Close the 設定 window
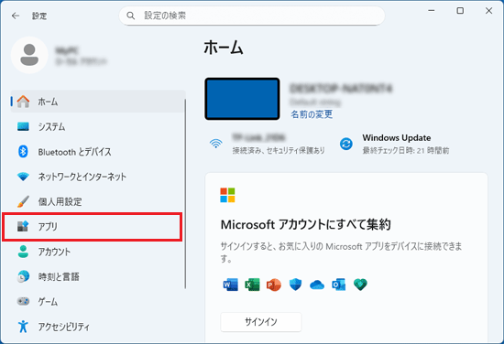This screenshot has width=504, height=344. point(488,11)
